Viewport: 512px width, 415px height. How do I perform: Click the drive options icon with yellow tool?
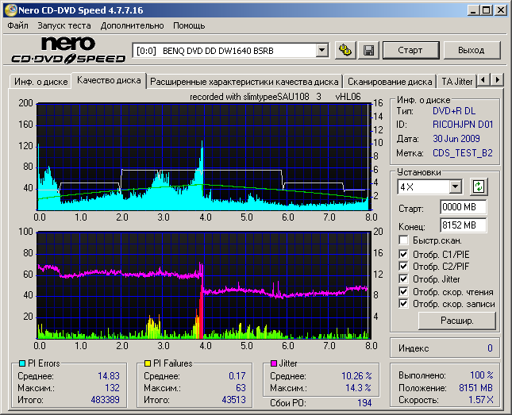[x=345, y=50]
